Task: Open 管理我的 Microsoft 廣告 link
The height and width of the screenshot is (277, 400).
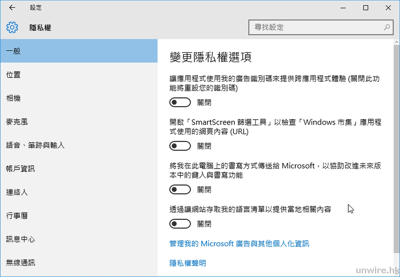Action: 239,244
